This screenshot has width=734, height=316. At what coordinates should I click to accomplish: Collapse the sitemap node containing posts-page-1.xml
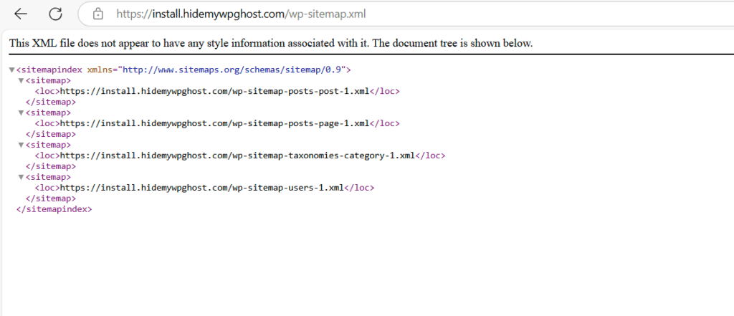21,112
